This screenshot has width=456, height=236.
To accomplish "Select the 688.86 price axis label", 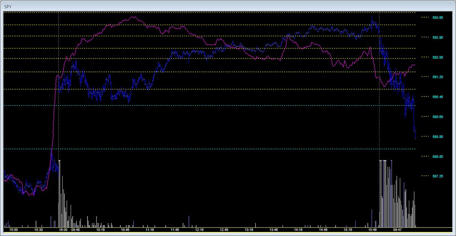I will 438,136.
